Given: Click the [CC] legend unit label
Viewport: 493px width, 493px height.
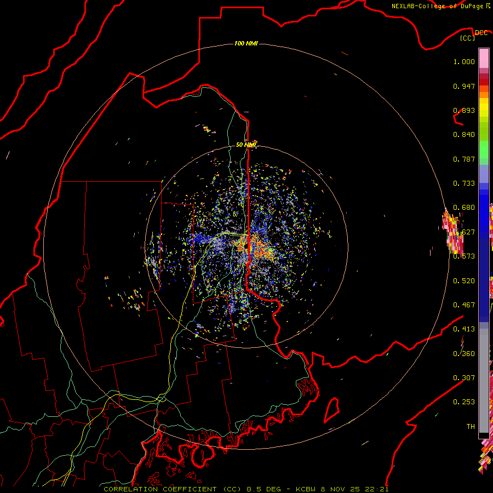Looking at the screenshot, I should [468, 38].
